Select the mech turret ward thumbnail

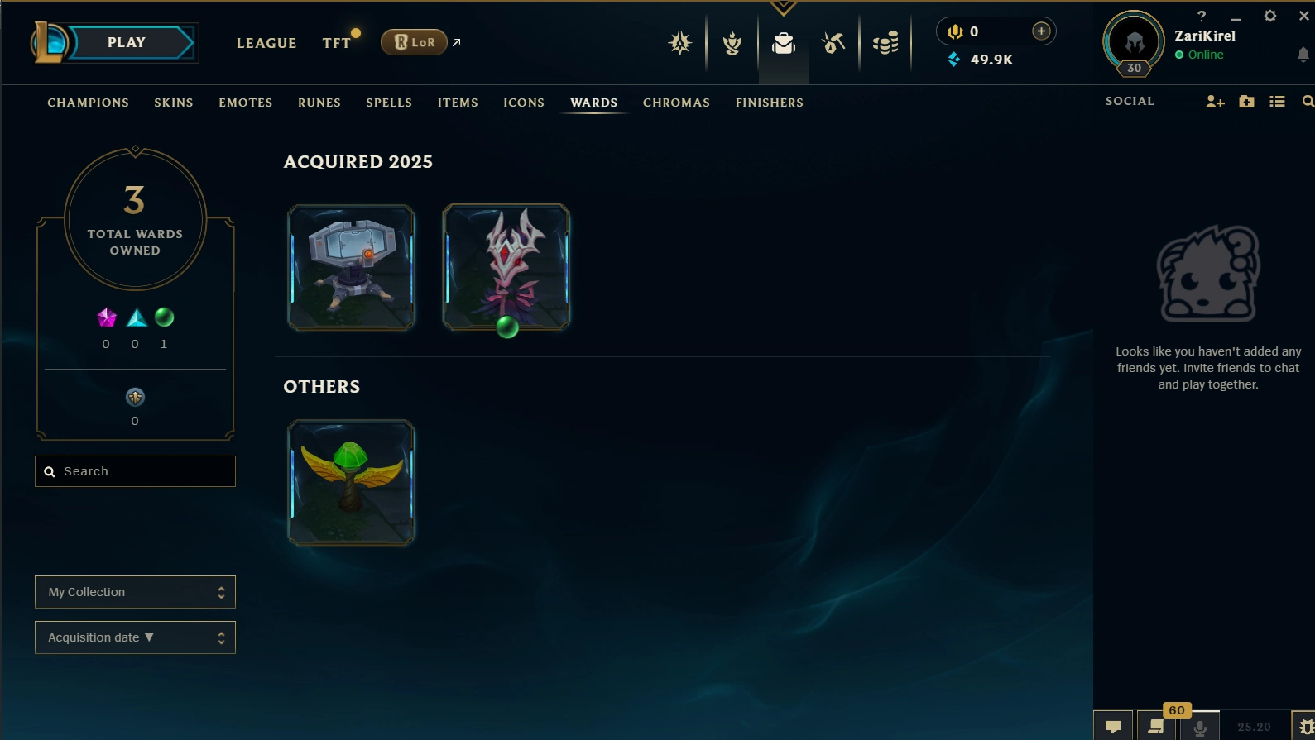[x=351, y=268]
